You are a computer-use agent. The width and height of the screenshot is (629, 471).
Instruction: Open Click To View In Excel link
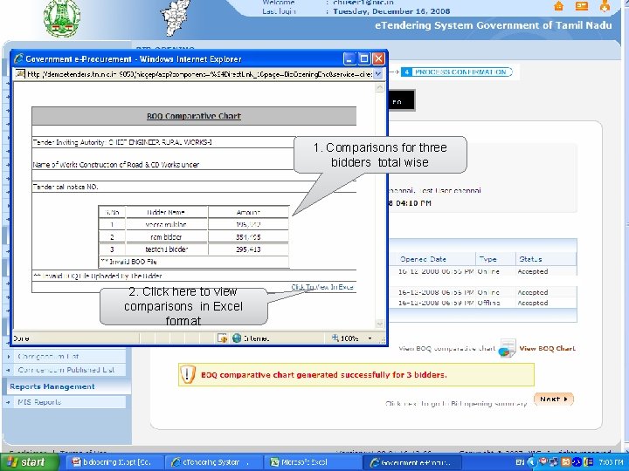point(322,287)
